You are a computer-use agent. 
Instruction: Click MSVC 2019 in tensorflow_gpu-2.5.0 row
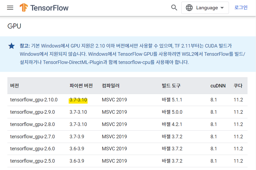tap(114, 161)
